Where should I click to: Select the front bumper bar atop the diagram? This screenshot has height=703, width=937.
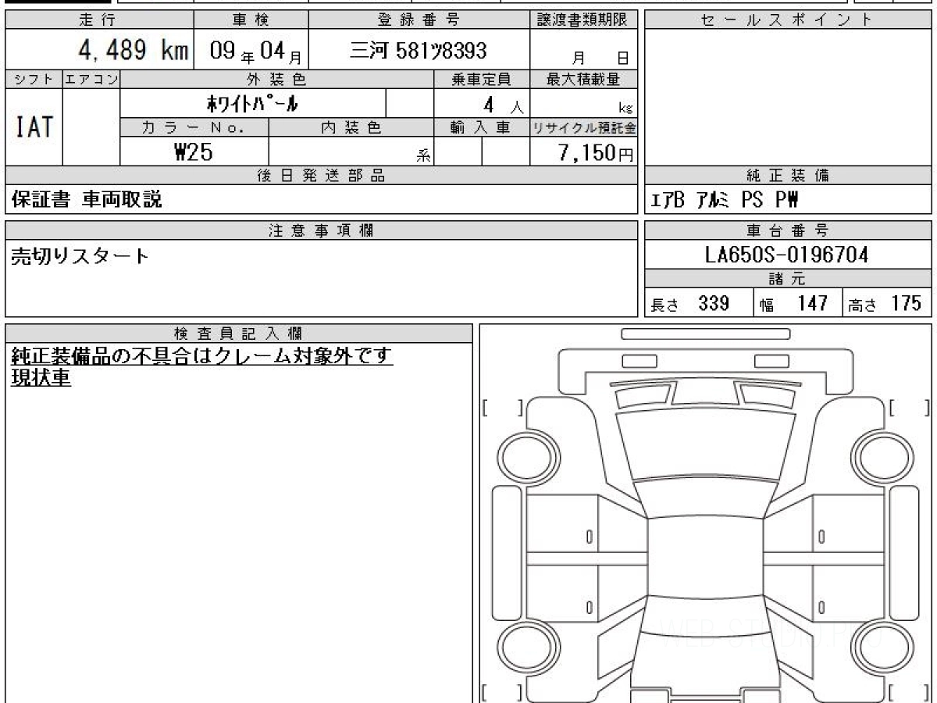[705, 334]
